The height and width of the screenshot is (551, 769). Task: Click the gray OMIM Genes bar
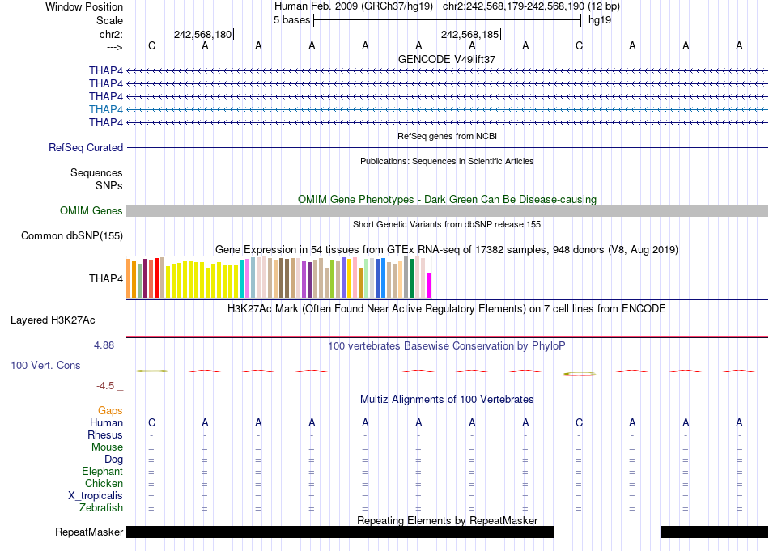tap(447, 211)
